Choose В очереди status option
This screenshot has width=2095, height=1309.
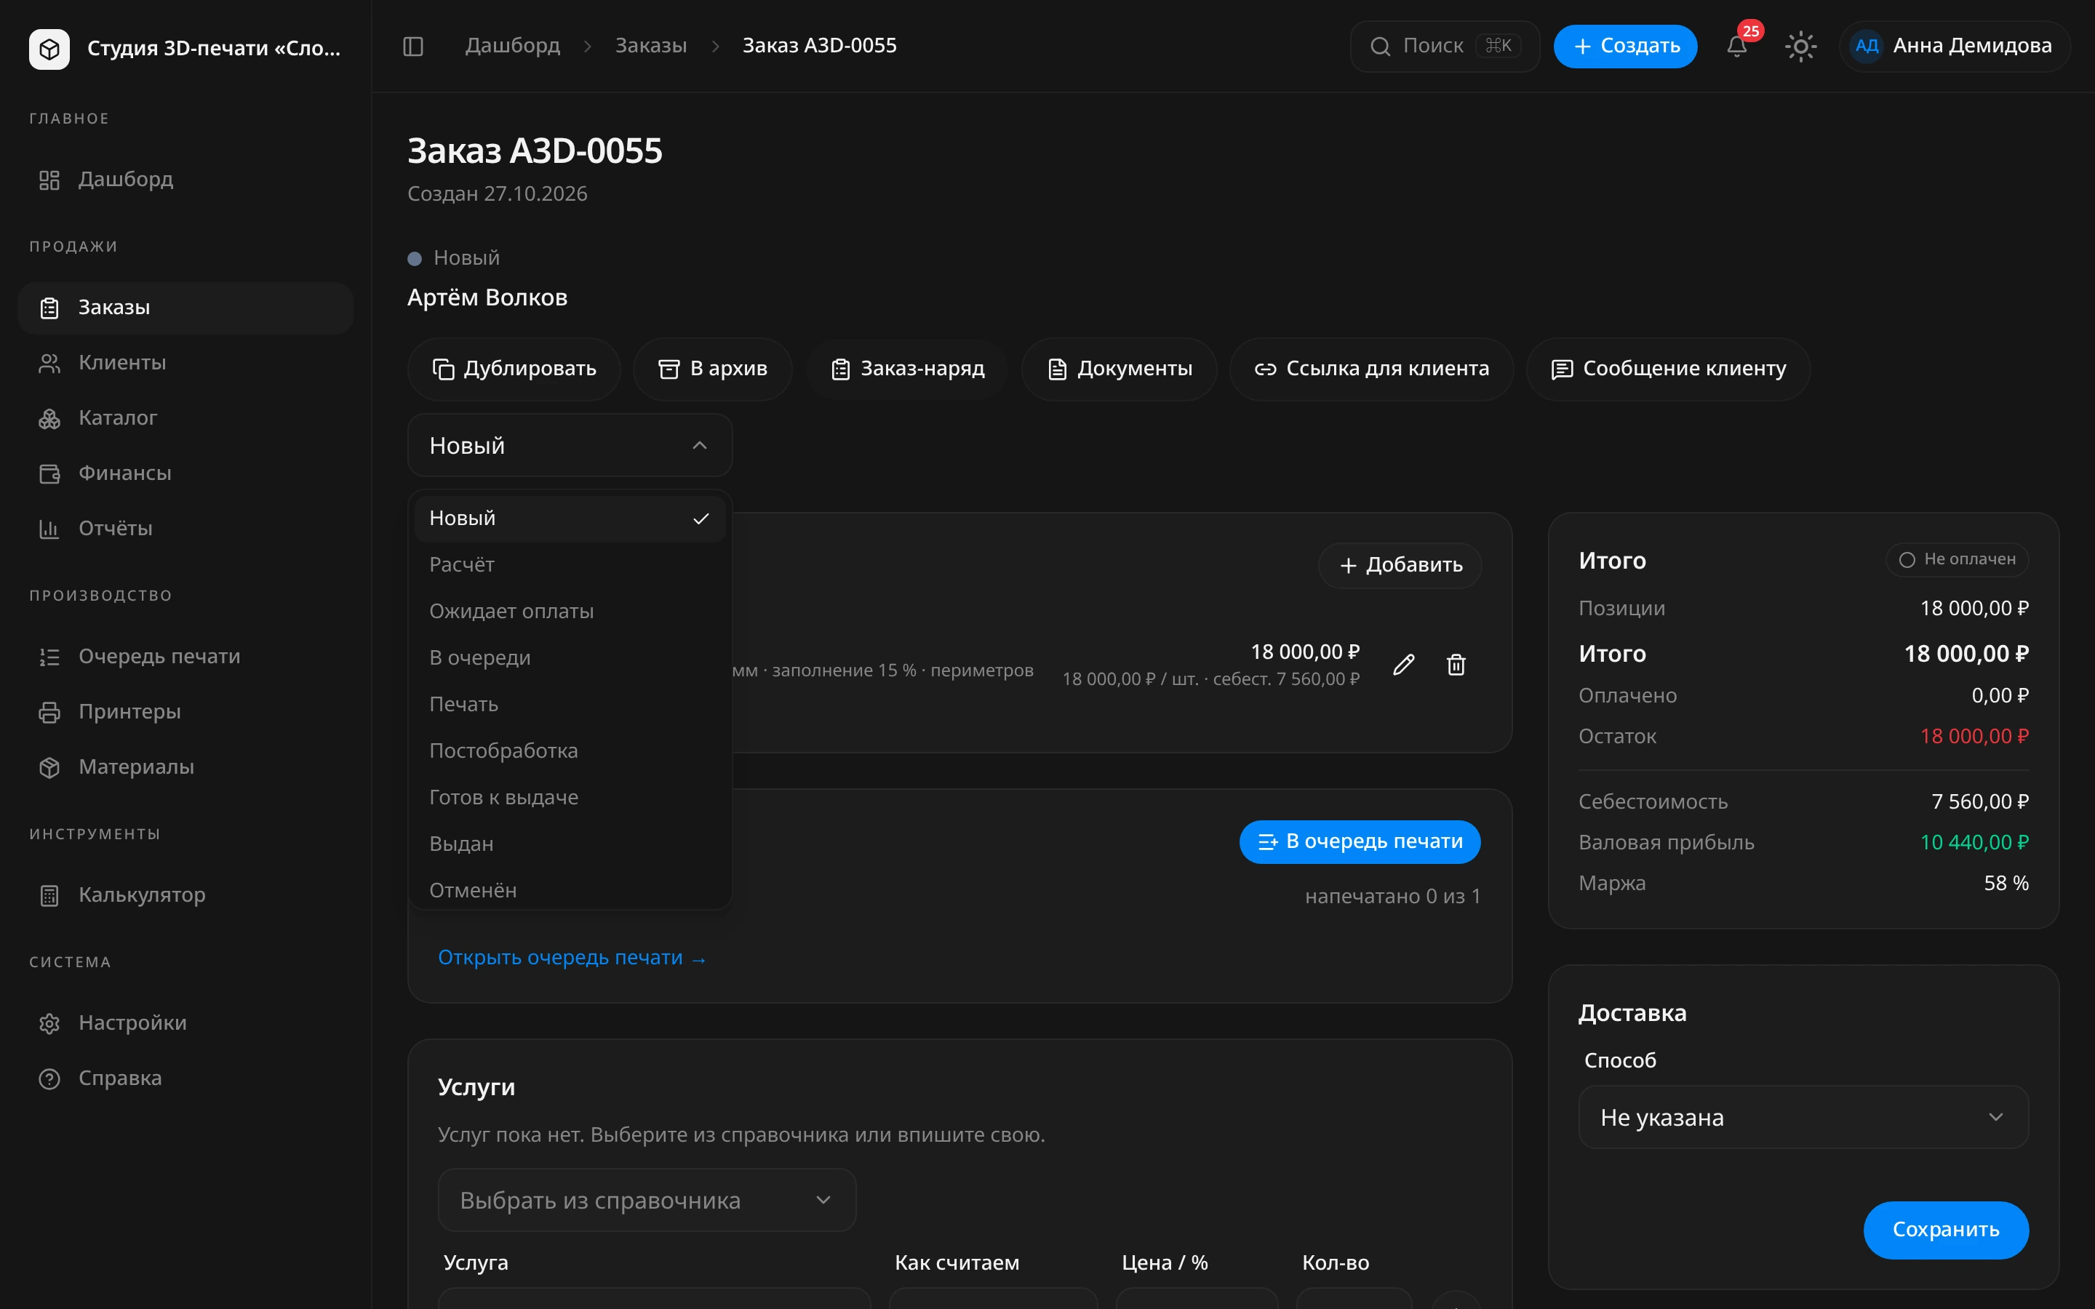pyautogui.click(x=570, y=658)
